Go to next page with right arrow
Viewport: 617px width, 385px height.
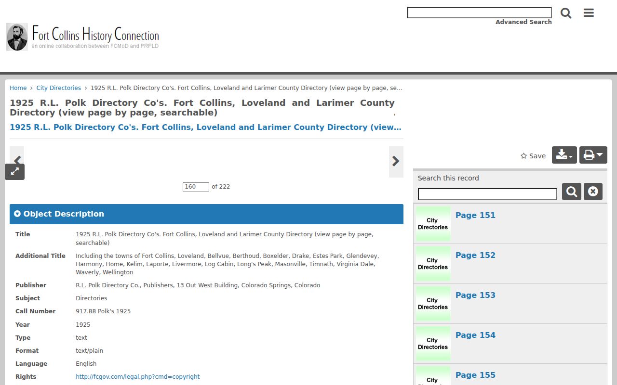pos(396,162)
